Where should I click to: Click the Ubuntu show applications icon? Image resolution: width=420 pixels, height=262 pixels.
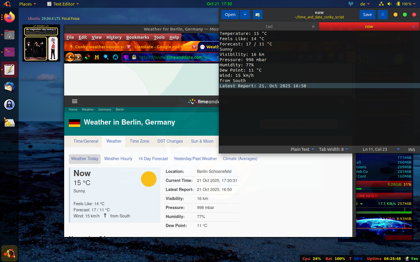pos(9,254)
